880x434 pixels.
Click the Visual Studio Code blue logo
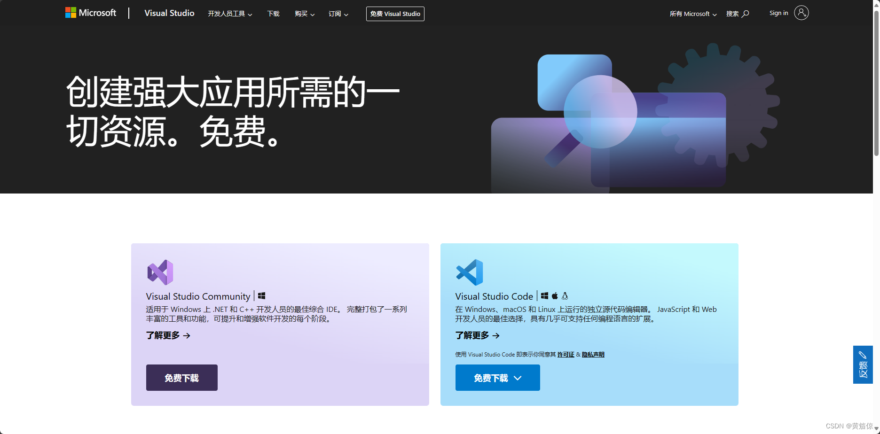coord(470,272)
